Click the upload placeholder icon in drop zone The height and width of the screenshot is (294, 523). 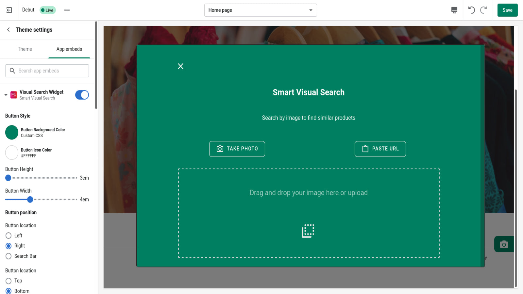tap(308, 231)
